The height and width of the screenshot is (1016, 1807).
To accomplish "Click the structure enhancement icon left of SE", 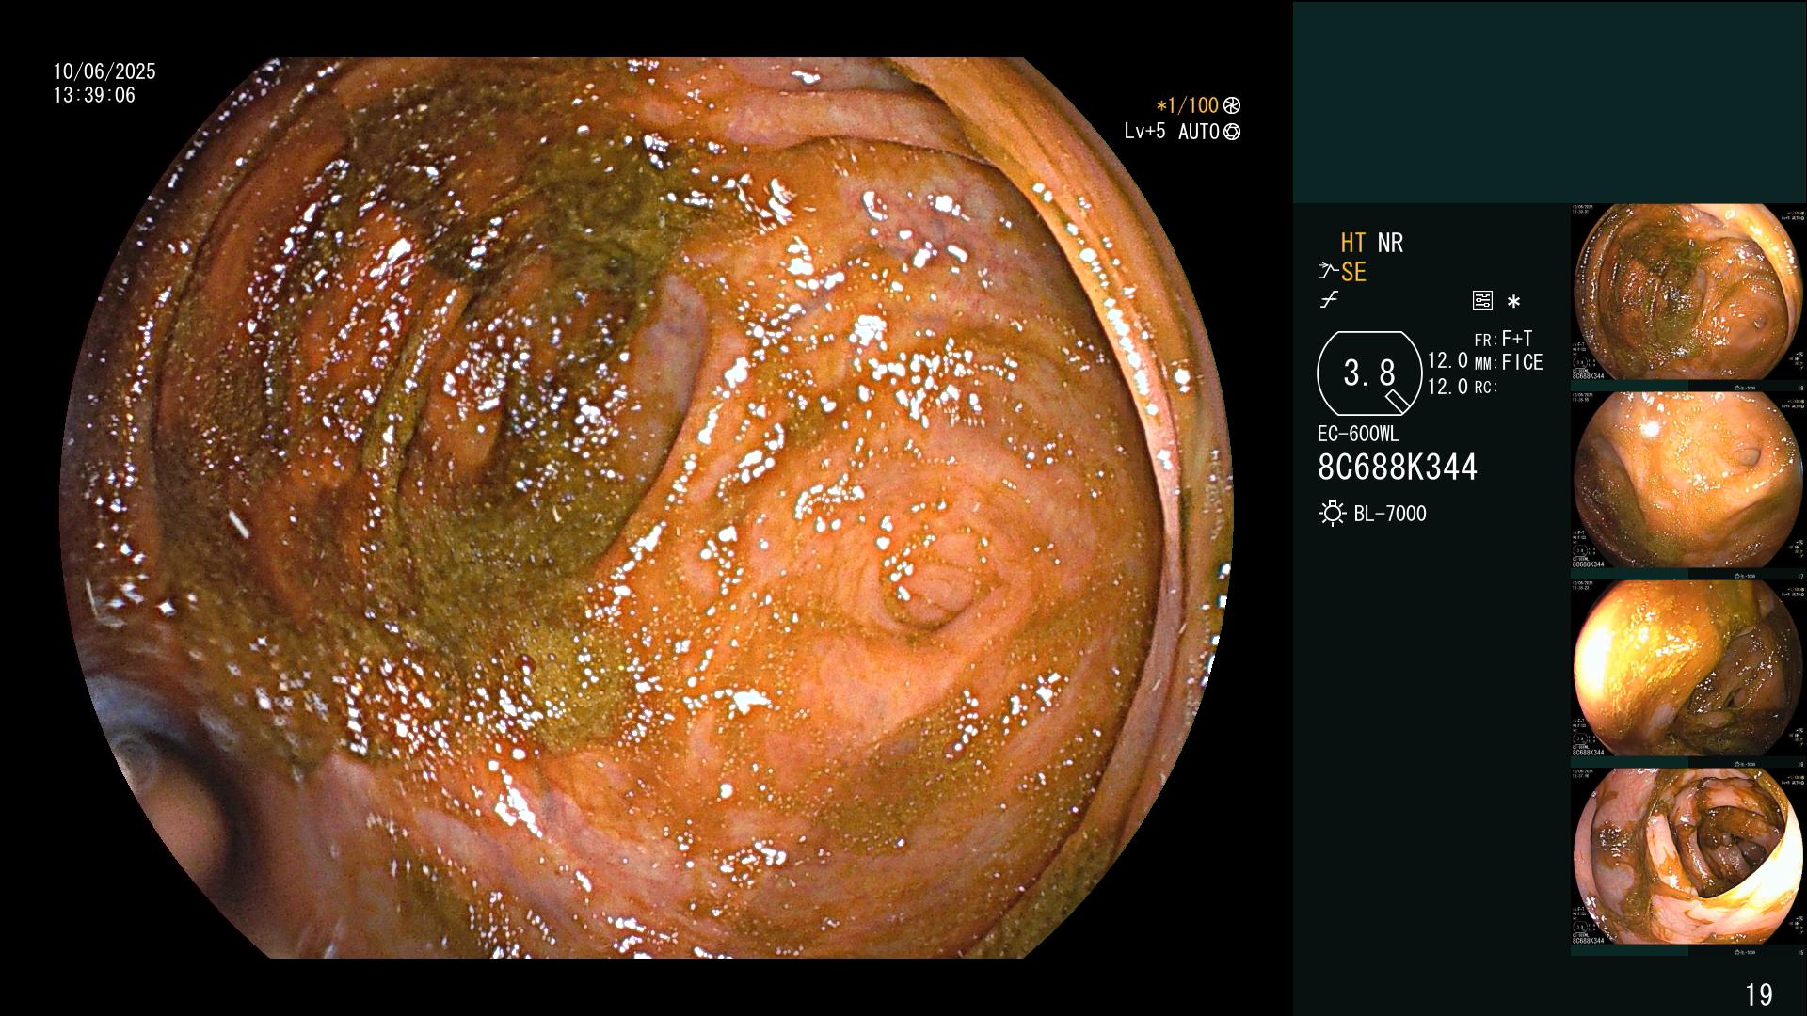I will point(1328,272).
